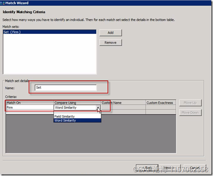This screenshot has width=213, height=176.
Task: Click the Move Down button
Action: pyautogui.click(x=190, y=112)
